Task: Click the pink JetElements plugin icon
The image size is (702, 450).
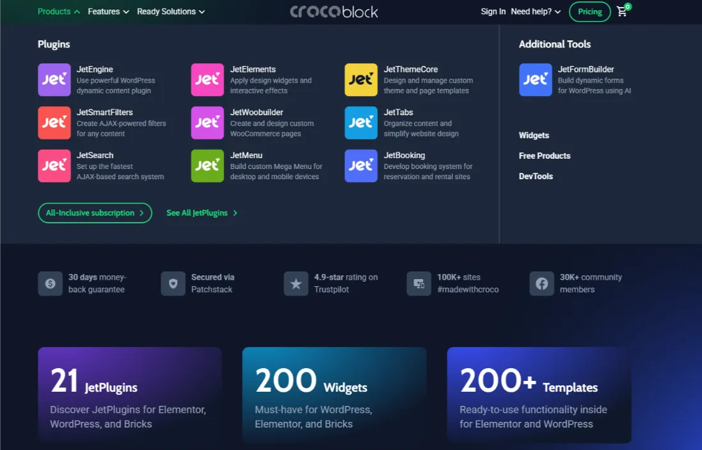Action: pyautogui.click(x=207, y=80)
